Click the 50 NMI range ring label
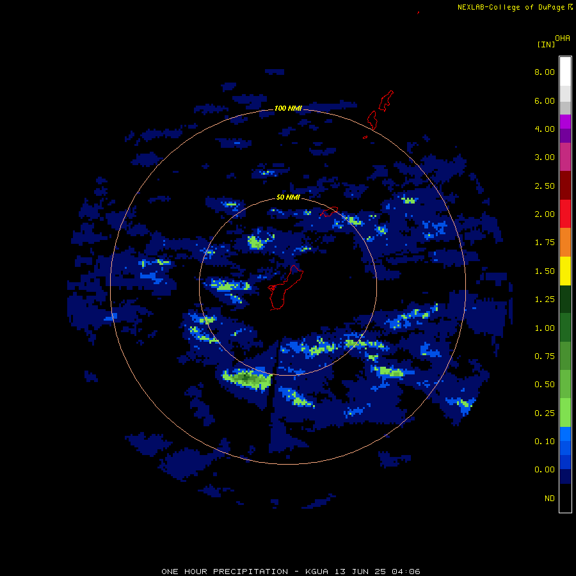This screenshot has height=576, width=576. 288,197
